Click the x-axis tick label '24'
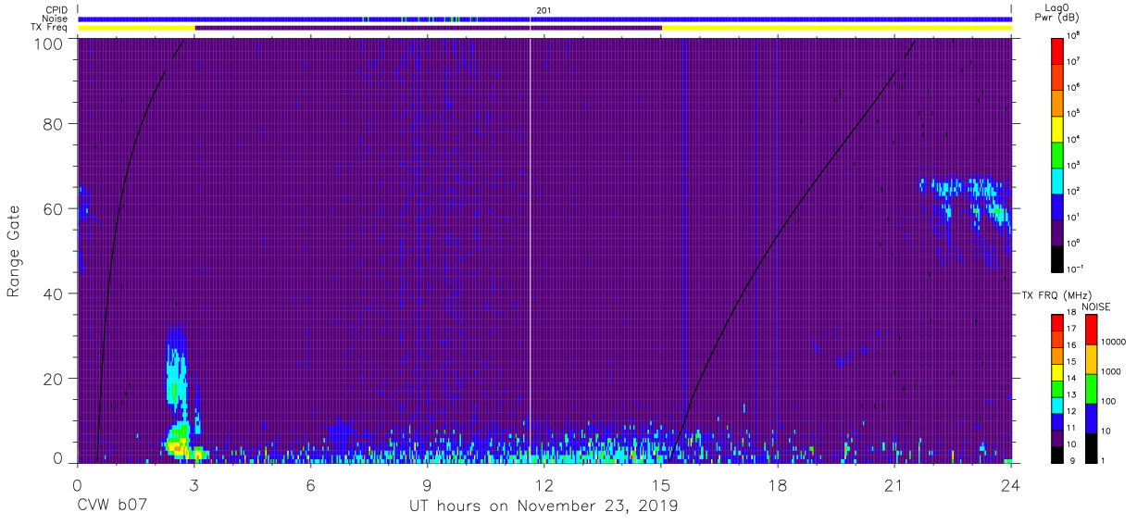1137x525 pixels. click(x=1010, y=484)
